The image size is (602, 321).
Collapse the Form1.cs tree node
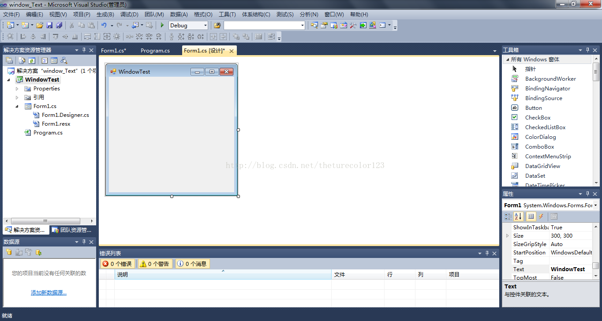17,106
